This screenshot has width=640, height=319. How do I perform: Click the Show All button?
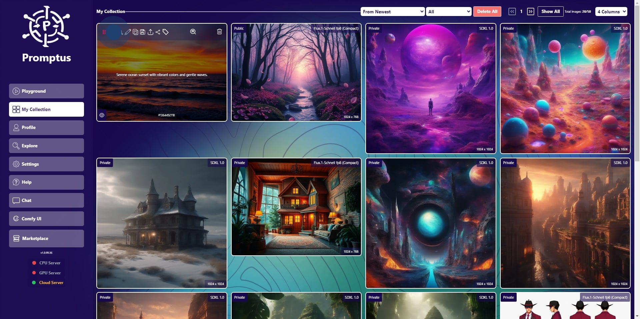(551, 12)
